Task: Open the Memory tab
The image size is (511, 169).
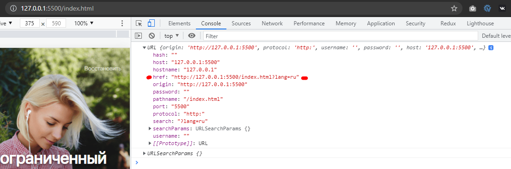Action: pos(346,23)
